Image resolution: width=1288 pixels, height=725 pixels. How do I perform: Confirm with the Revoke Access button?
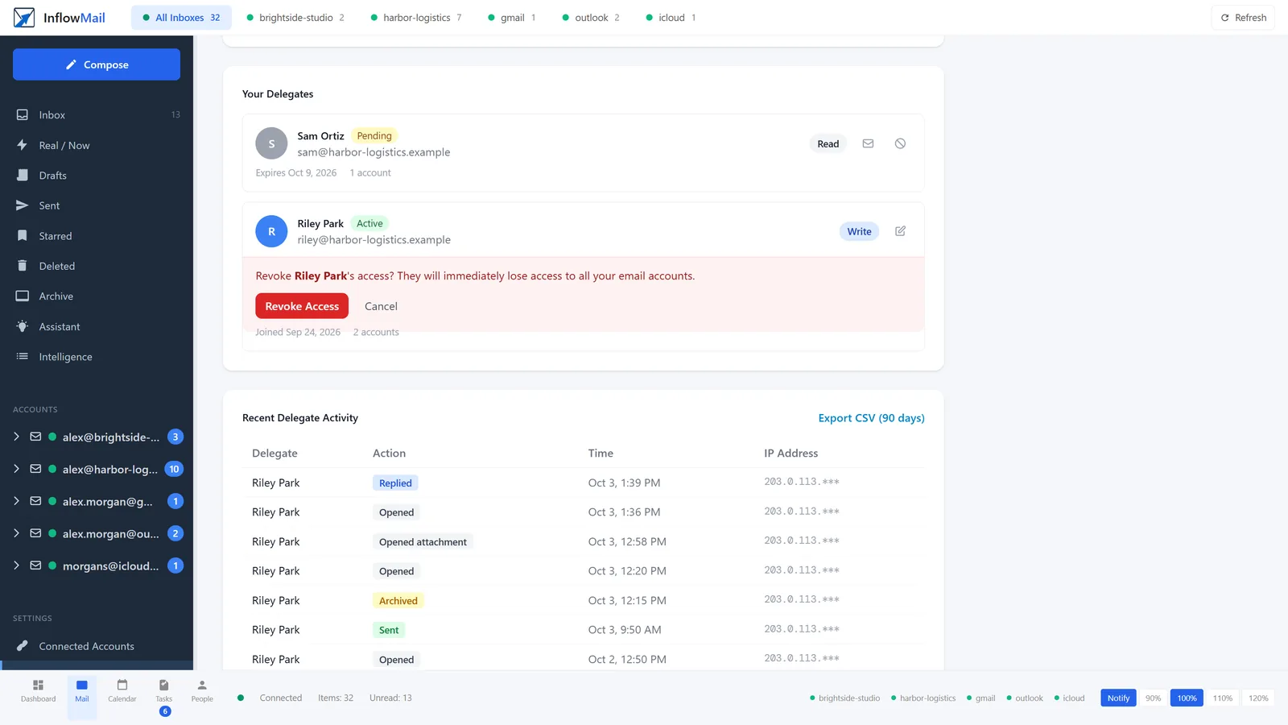(x=302, y=306)
